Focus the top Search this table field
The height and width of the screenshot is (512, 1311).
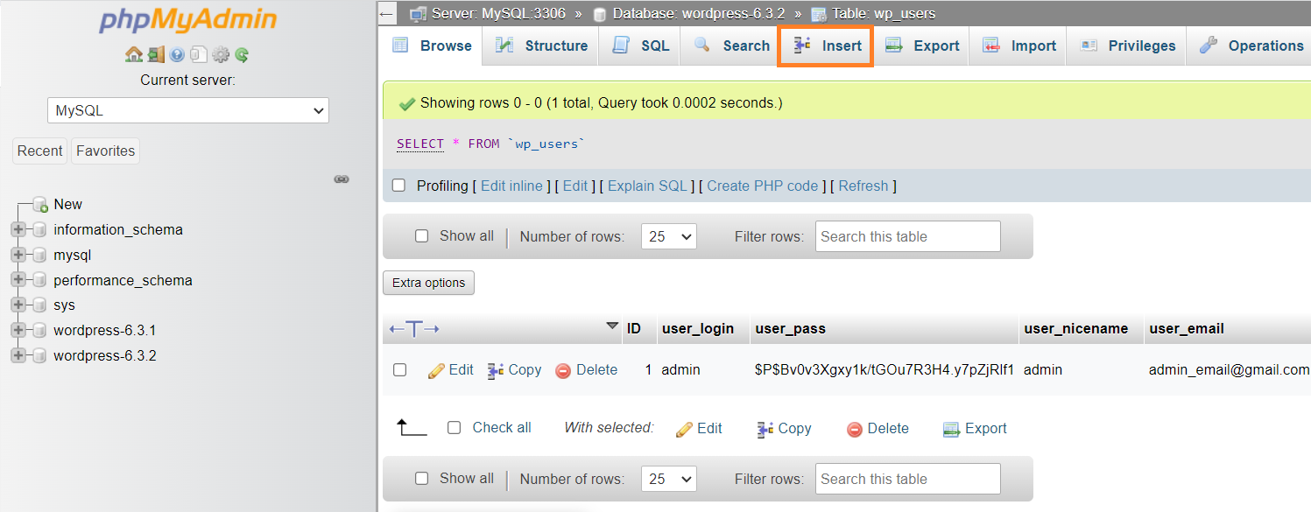click(908, 236)
